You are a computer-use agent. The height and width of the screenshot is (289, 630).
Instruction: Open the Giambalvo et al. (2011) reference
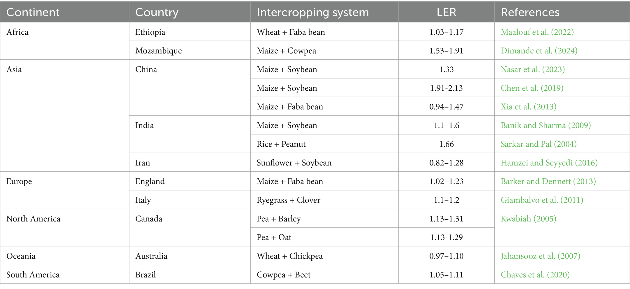tap(542, 200)
